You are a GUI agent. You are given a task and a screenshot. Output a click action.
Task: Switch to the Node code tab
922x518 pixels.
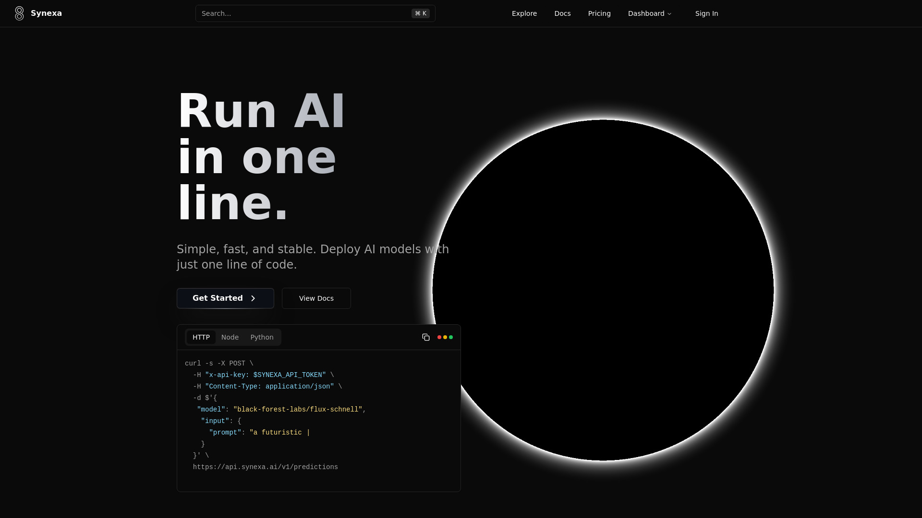[x=230, y=337]
